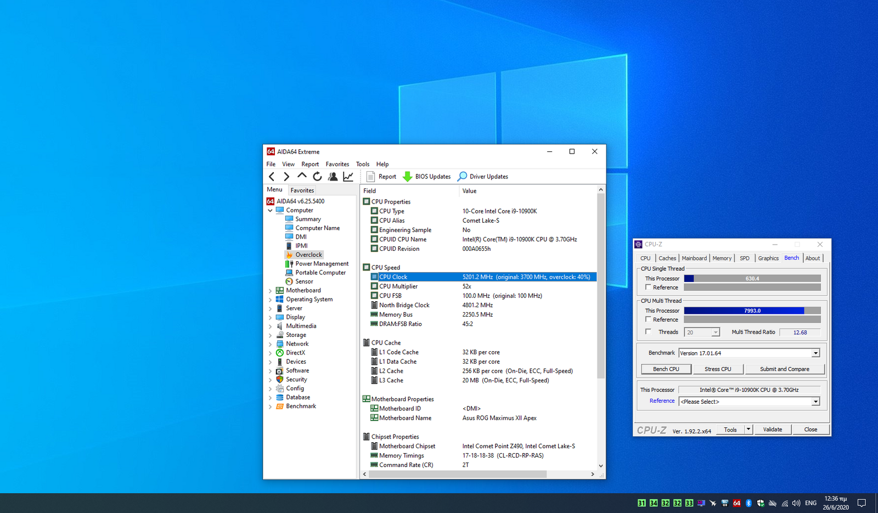Expand the Display tree node
878x513 pixels.
270,317
